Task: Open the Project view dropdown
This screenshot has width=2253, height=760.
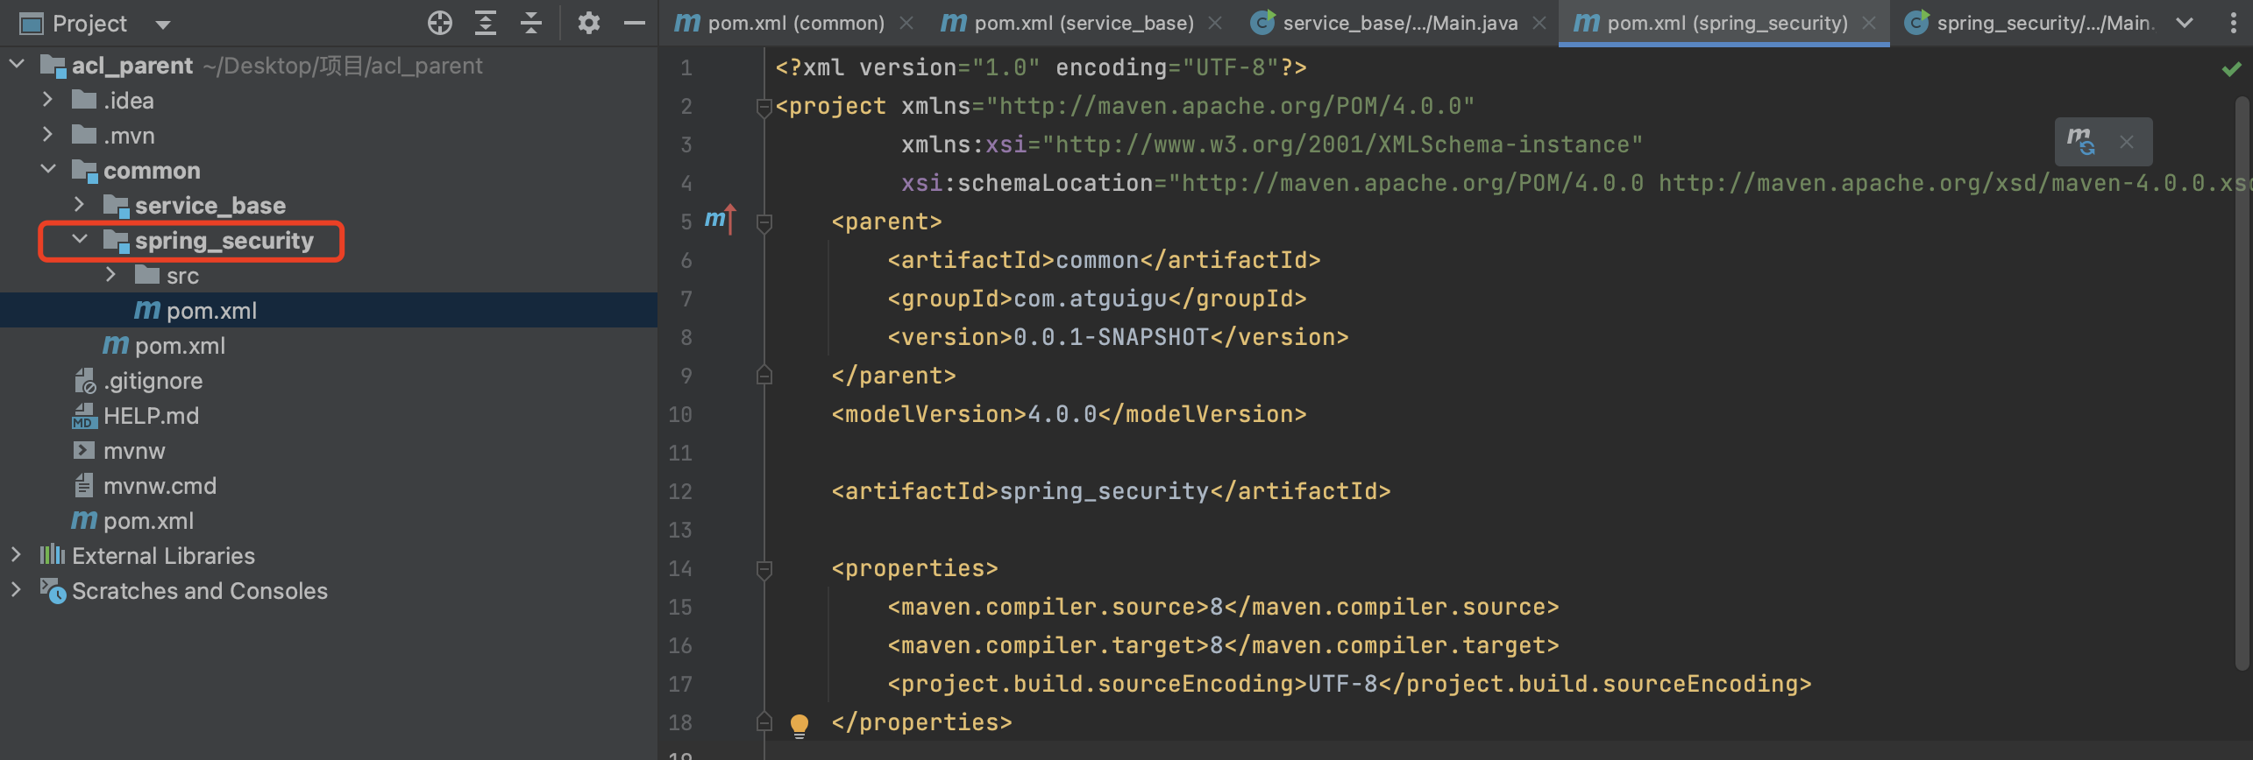Action: 162,25
